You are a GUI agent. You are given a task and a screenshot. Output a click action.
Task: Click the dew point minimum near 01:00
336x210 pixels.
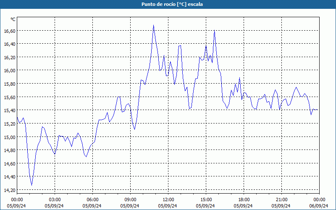32,185
